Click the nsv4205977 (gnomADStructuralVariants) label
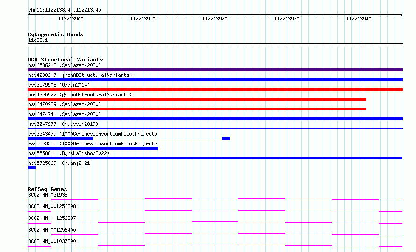The width and height of the screenshot is (416, 252). tap(80, 95)
